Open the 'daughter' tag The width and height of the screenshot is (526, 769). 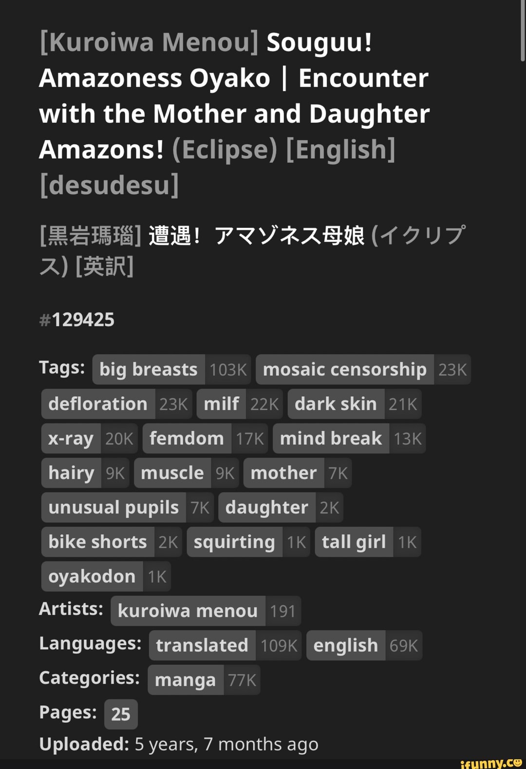click(266, 508)
